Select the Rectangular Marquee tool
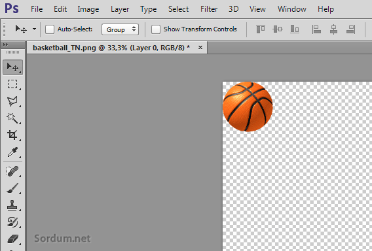Screen dimensions: 372x251 12,84
